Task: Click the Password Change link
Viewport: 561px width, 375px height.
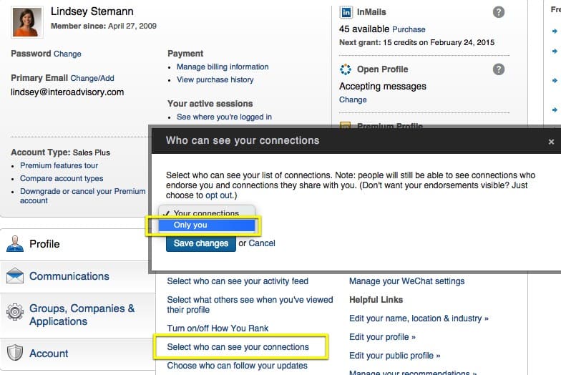Action: point(67,54)
